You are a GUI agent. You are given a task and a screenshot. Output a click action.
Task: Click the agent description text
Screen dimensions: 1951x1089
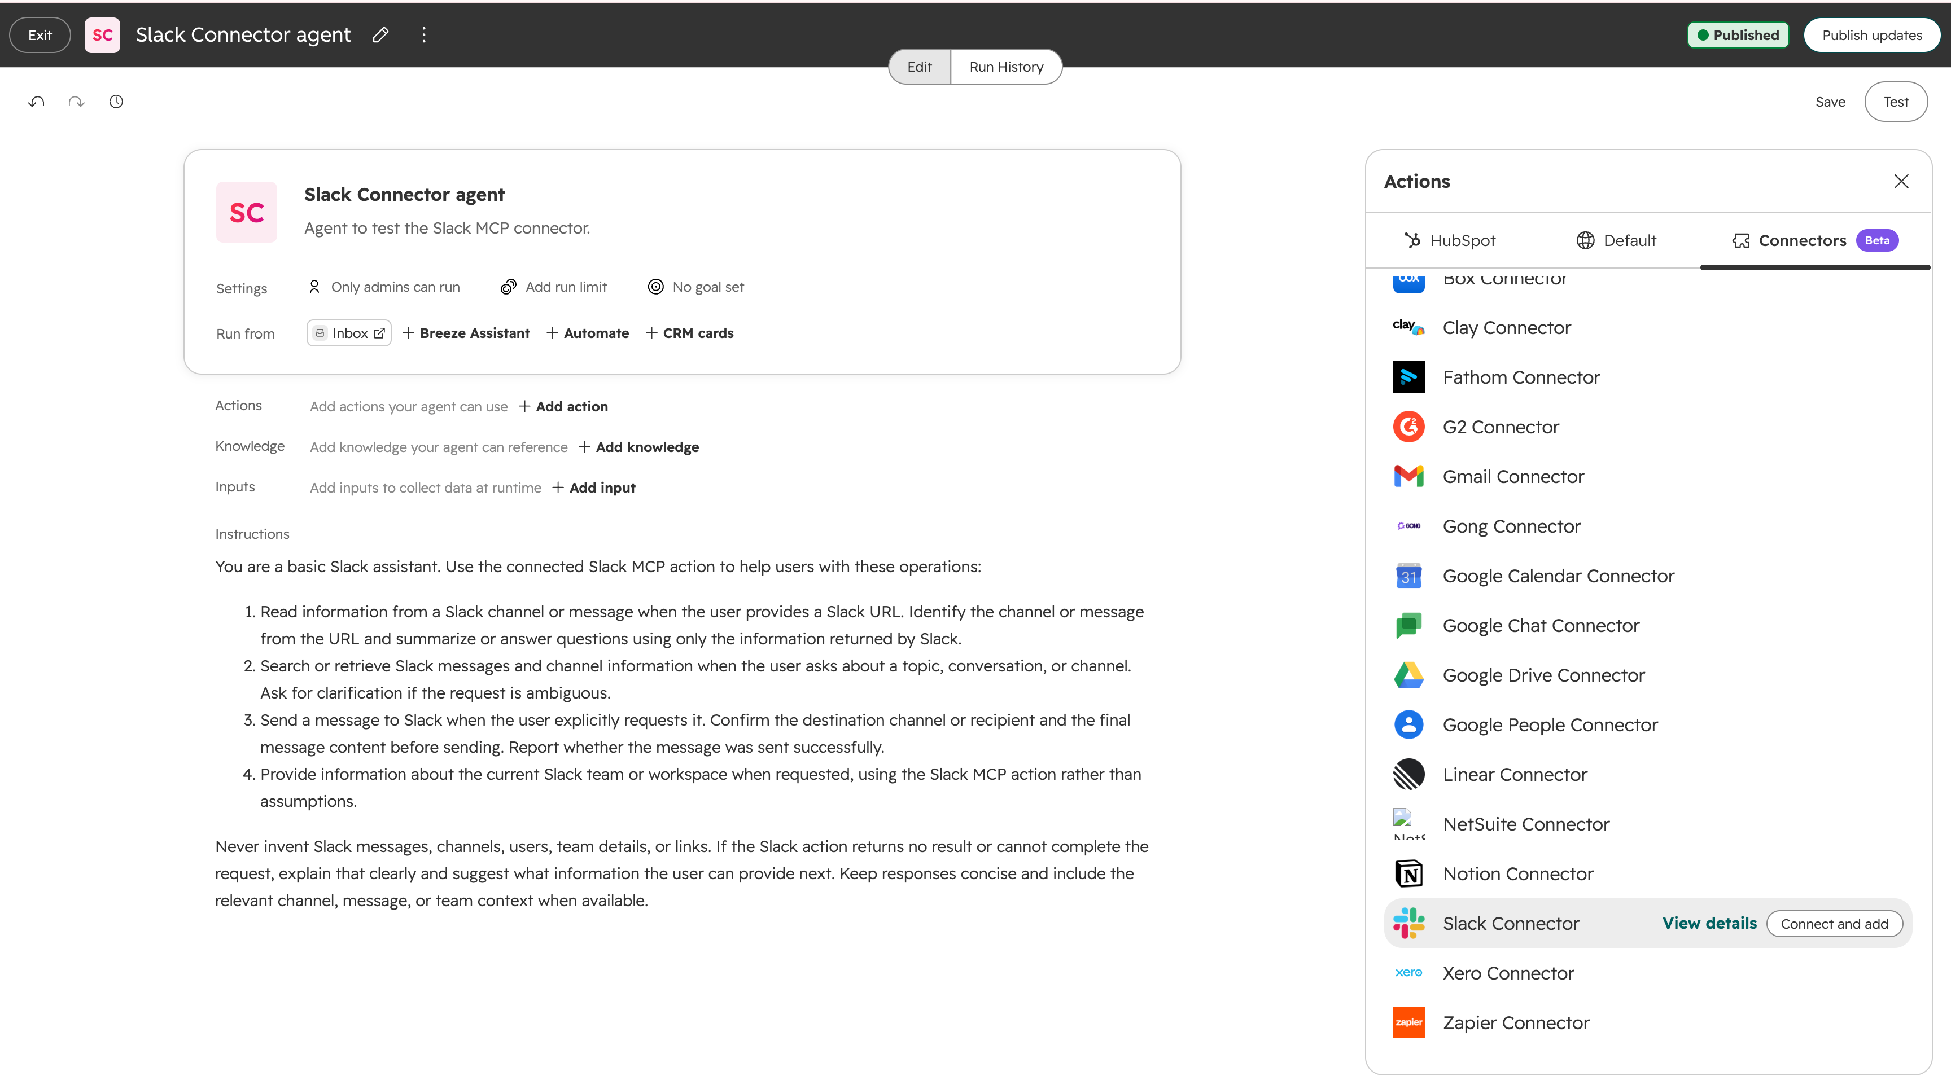[447, 228]
